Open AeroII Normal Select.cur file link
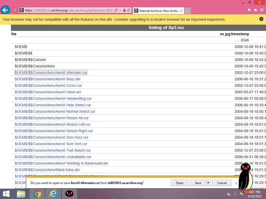Image resolution: width=266 pixels, height=199 pixels. [x=55, y=111]
